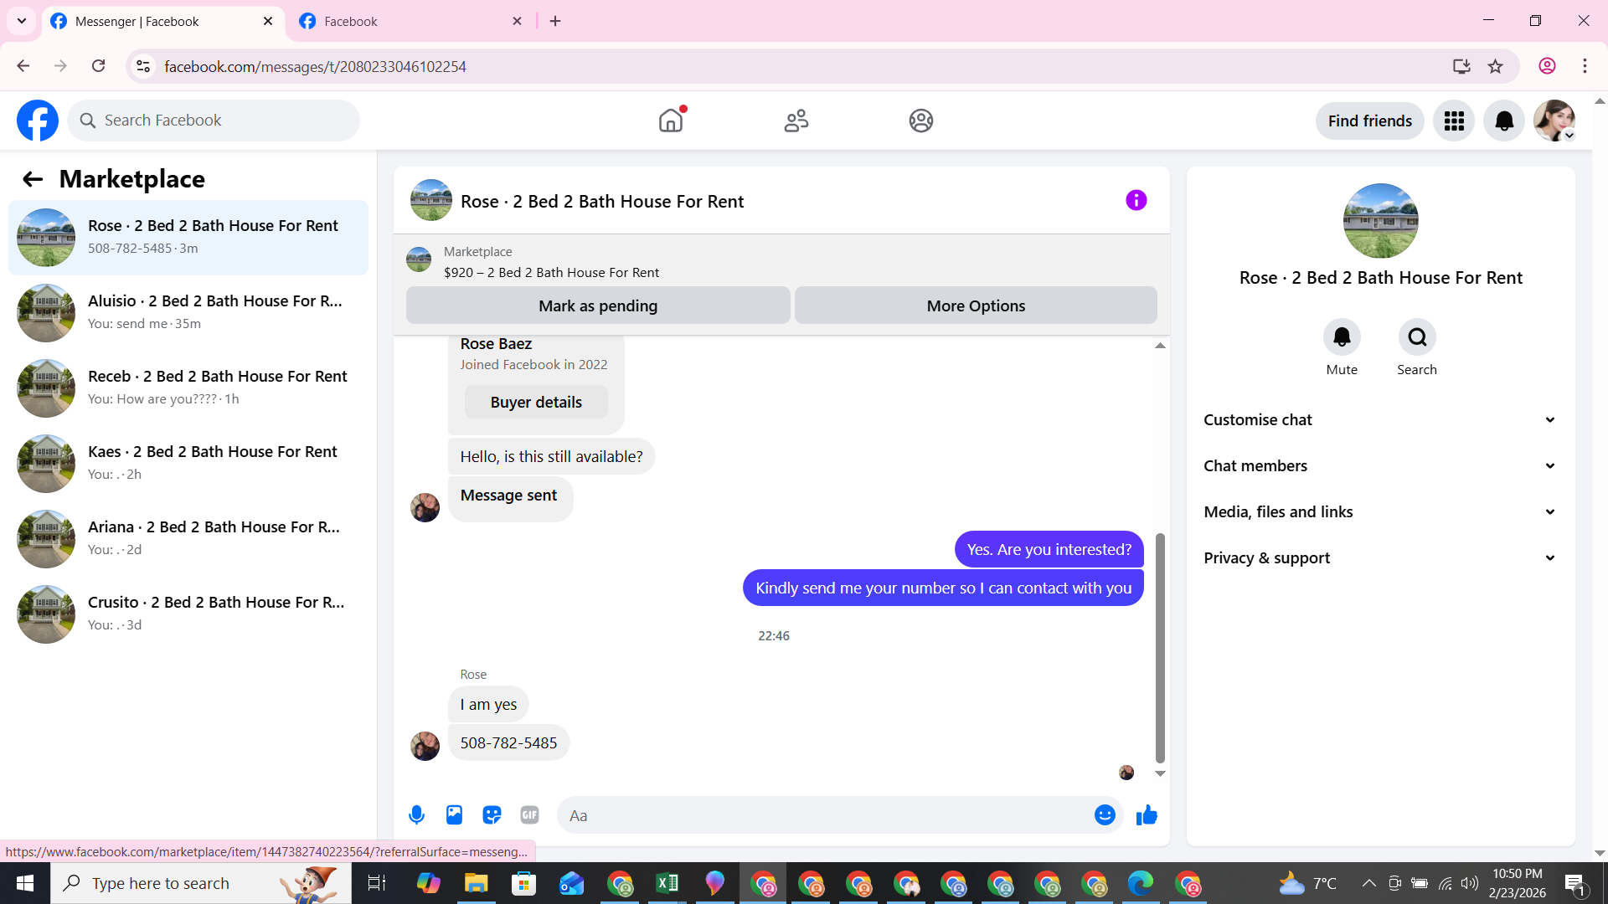Open notifications bell in header
The image size is (1608, 904).
tap(1504, 121)
